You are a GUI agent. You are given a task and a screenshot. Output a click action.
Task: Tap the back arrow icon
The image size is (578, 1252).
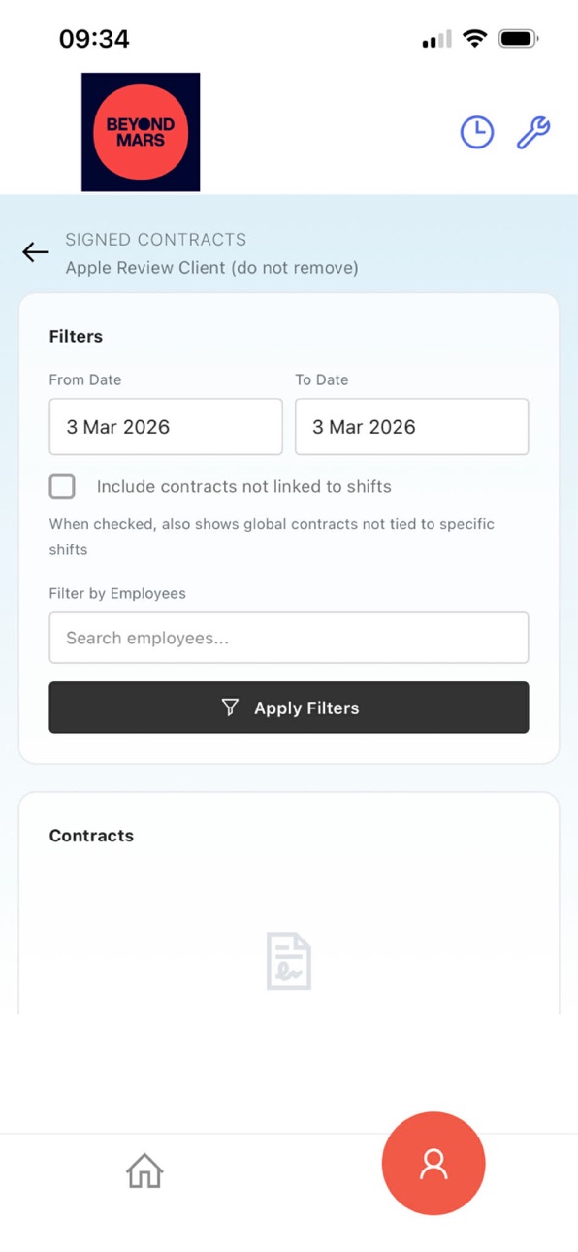pos(36,252)
